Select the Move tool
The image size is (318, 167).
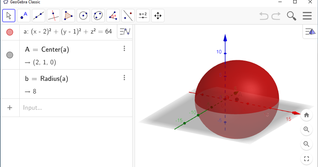pyautogui.click(x=9, y=15)
